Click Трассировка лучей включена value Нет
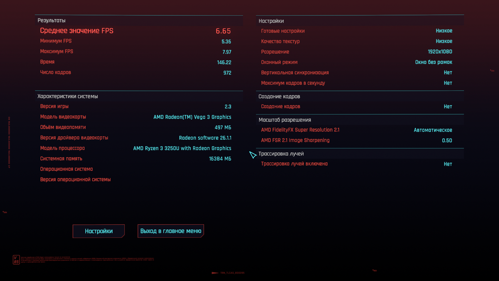This screenshot has height=281, width=499. click(x=448, y=164)
